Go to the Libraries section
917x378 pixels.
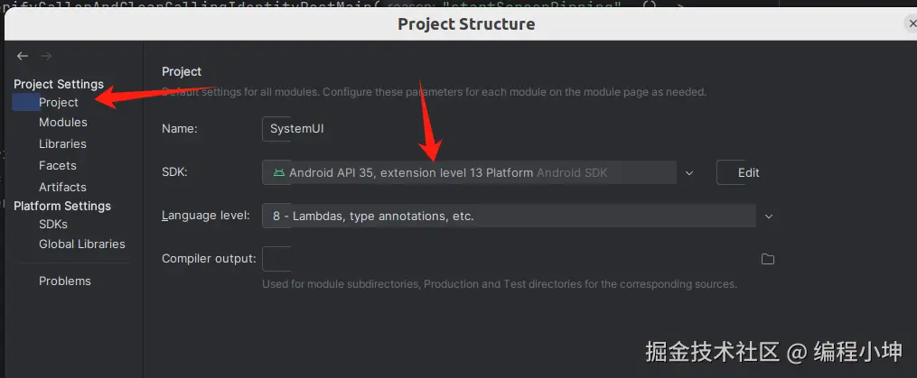[x=62, y=143]
